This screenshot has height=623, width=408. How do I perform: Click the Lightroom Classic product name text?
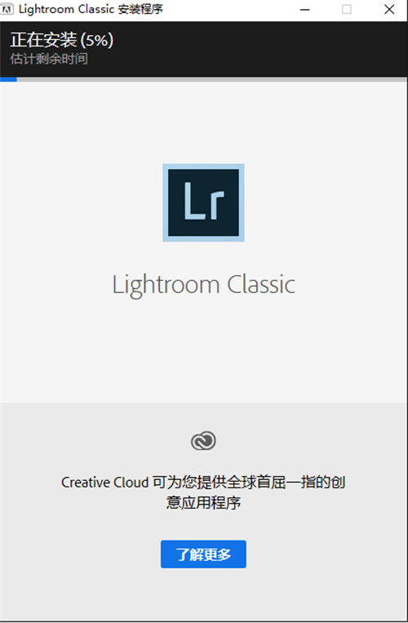pos(204,285)
